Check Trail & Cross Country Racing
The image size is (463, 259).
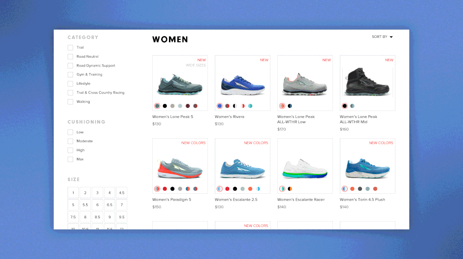[x=70, y=92]
